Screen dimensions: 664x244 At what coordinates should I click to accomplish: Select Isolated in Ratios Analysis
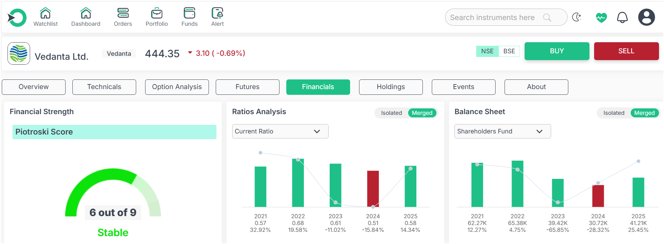tap(391, 113)
